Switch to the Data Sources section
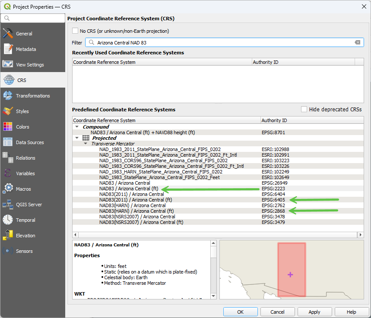 tap(29, 142)
